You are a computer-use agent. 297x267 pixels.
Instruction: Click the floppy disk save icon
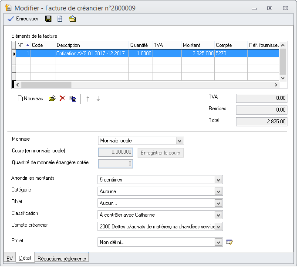(48, 19)
